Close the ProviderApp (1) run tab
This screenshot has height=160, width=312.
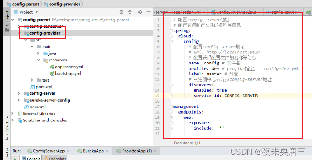[155, 151]
